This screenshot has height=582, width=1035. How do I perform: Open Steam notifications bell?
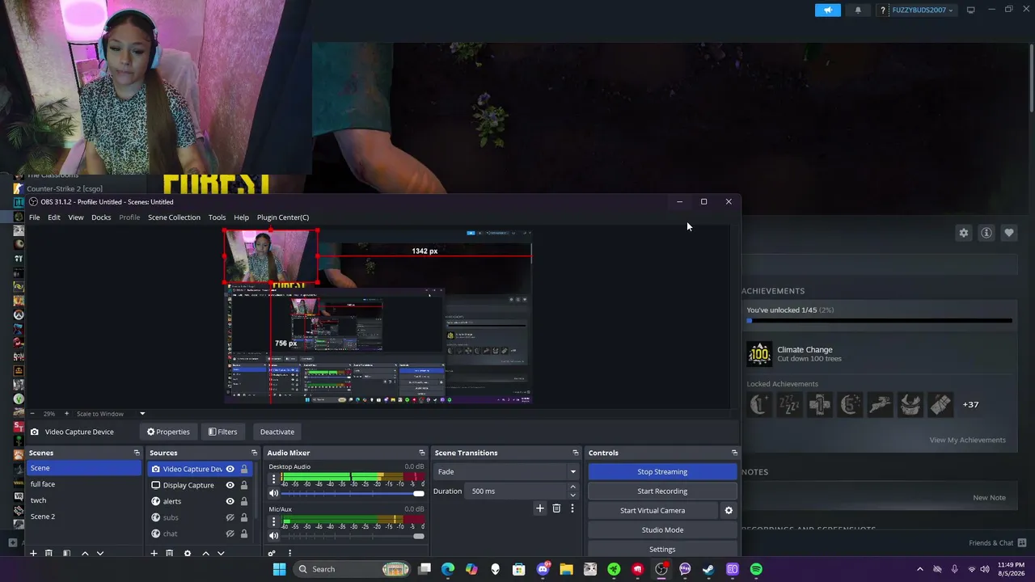[x=858, y=10]
